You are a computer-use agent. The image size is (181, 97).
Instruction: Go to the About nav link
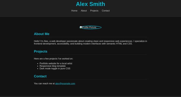coord(84,11)
